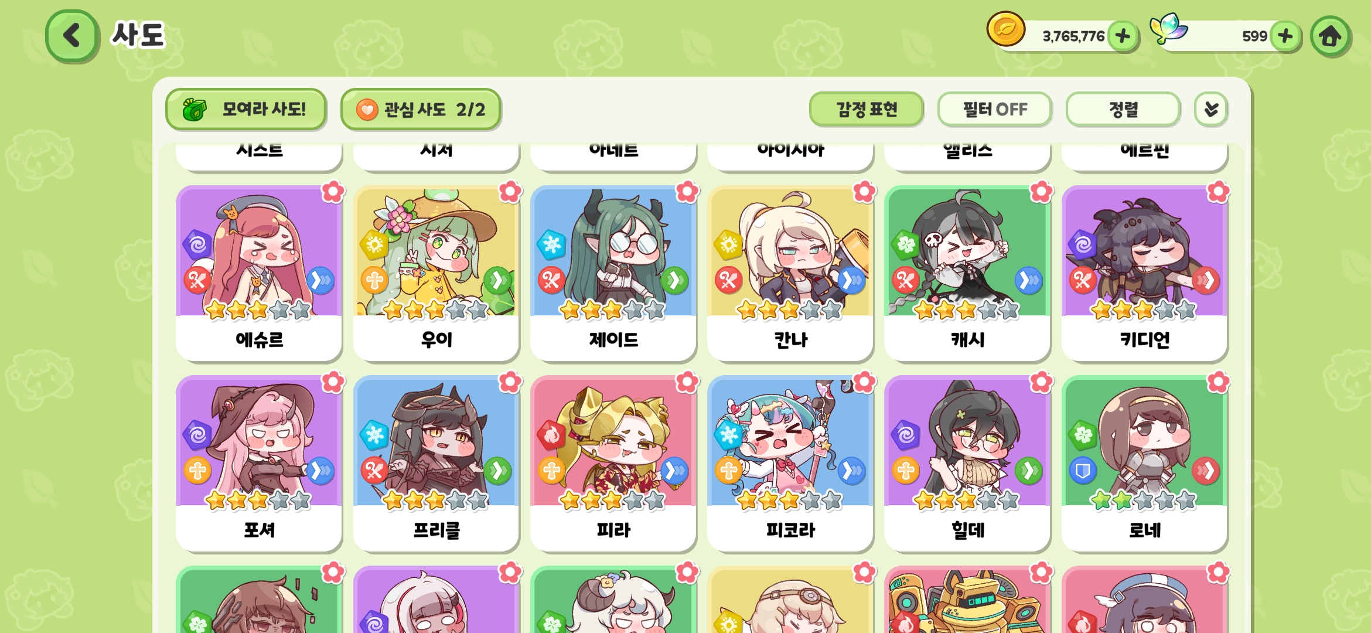The image size is (1371, 633).
Task: Tap the gold coin currency icon
Action: 1005,29
